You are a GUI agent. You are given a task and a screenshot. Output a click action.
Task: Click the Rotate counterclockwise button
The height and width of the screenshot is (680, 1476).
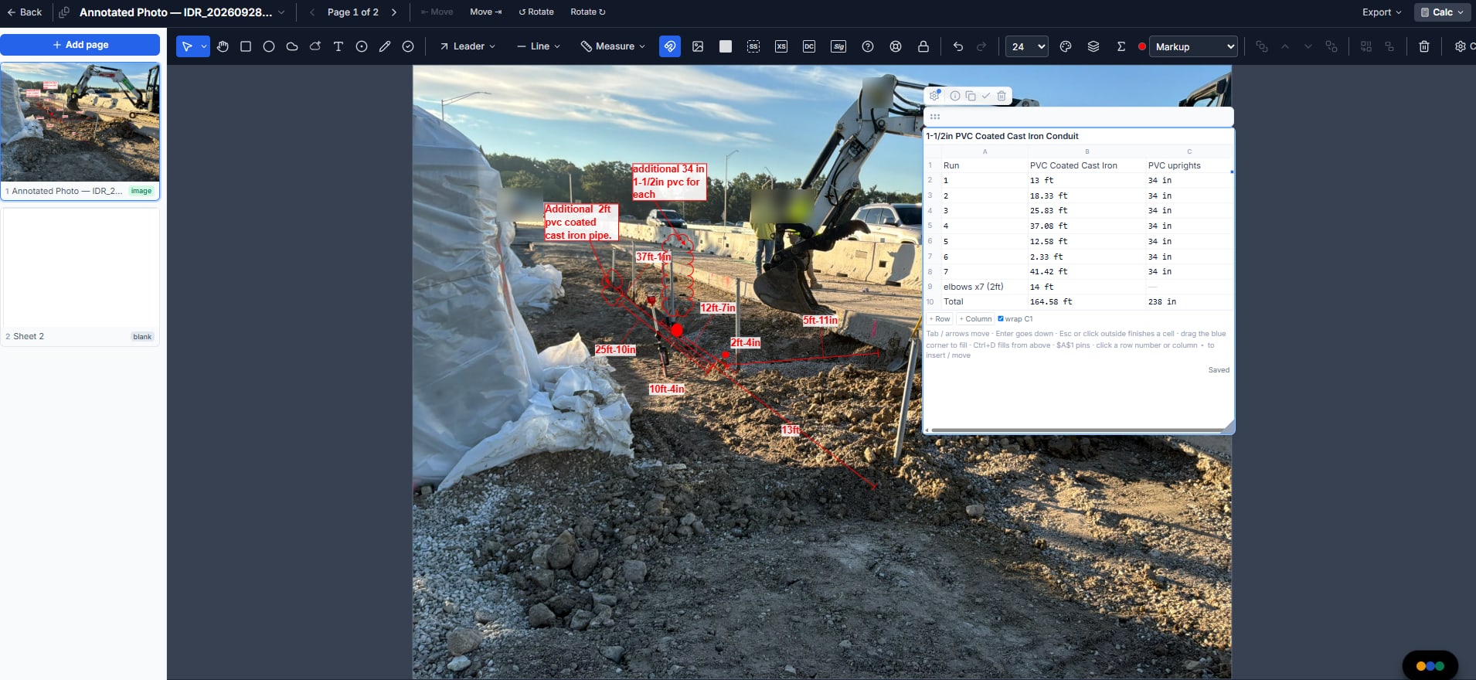(536, 12)
